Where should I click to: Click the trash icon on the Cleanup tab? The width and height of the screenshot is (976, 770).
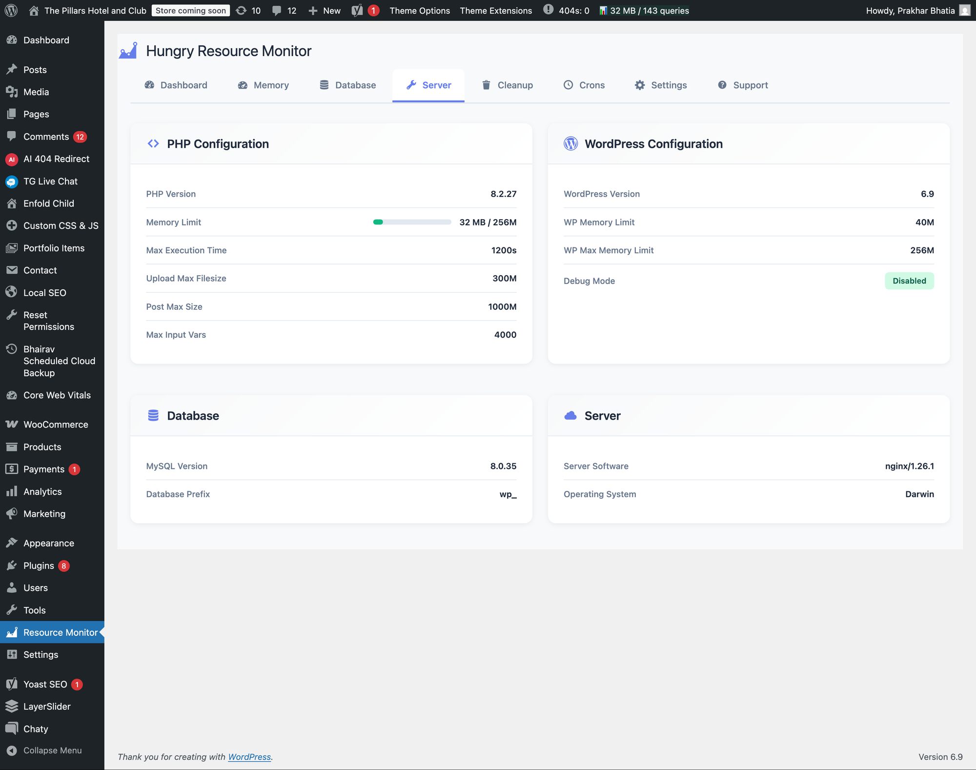486,85
